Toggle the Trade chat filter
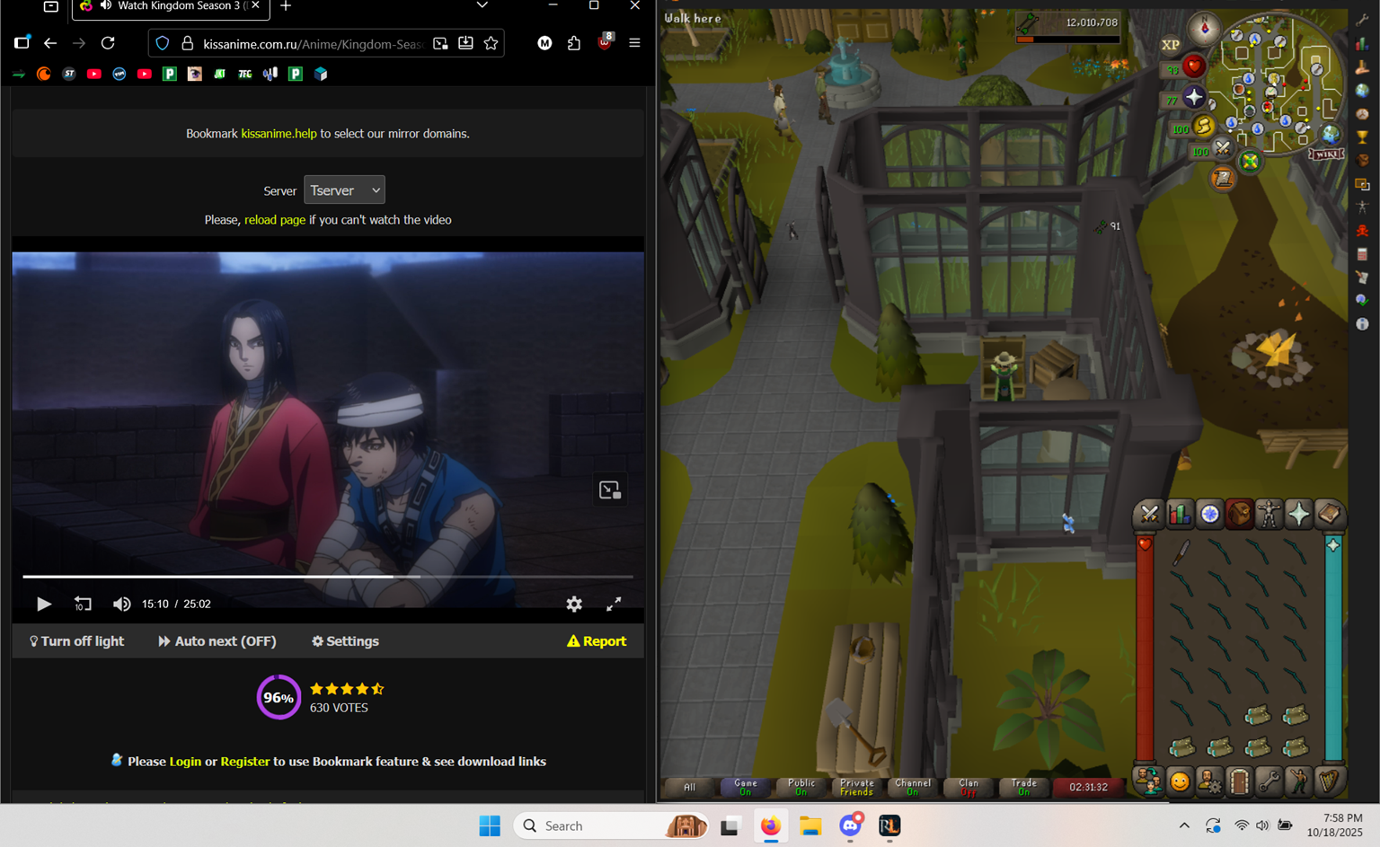1380x847 pixels. click(1023, 787)
